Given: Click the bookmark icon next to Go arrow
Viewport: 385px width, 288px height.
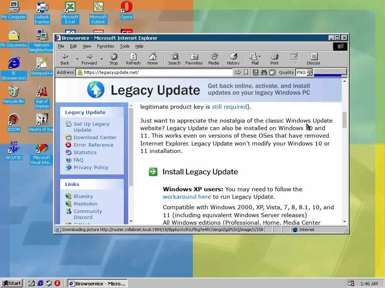Looking at the screenshot, I should pos(246,72).
